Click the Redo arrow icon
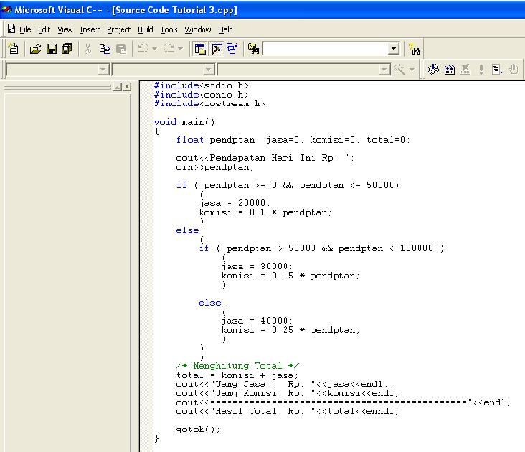Image resolution: width=525 pixels, height=452 pixels. (x=169, y=49)
